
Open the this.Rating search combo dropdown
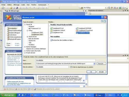[106, 8]
